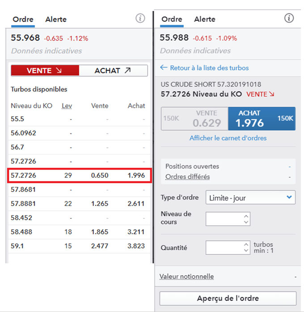The width and height of the screenshot is (304, 312).
Task: Click the Ordres différés label
Action: pos(187,177)
